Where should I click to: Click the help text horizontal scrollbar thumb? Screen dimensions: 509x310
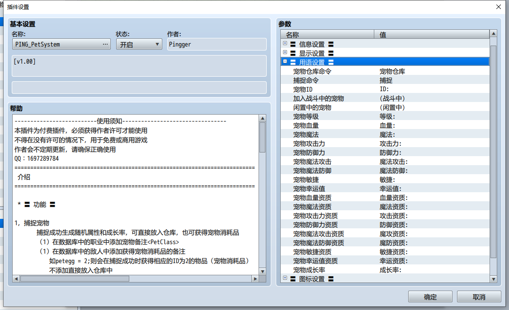[x=75, y=278]
